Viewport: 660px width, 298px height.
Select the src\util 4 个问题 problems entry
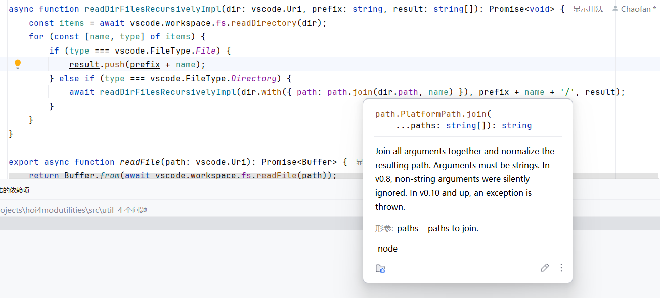tap(74, 210)
